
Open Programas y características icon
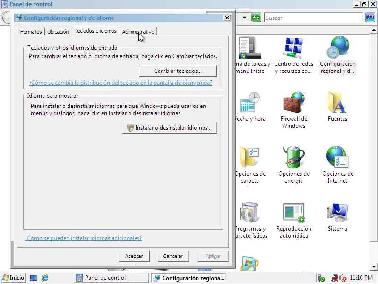click(x=251, y=220)
